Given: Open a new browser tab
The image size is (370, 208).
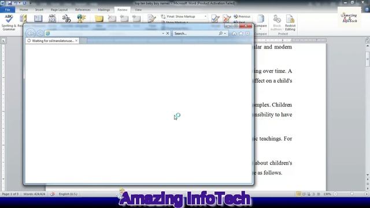Looking at the screenshot, I should [x=83, y=41].
